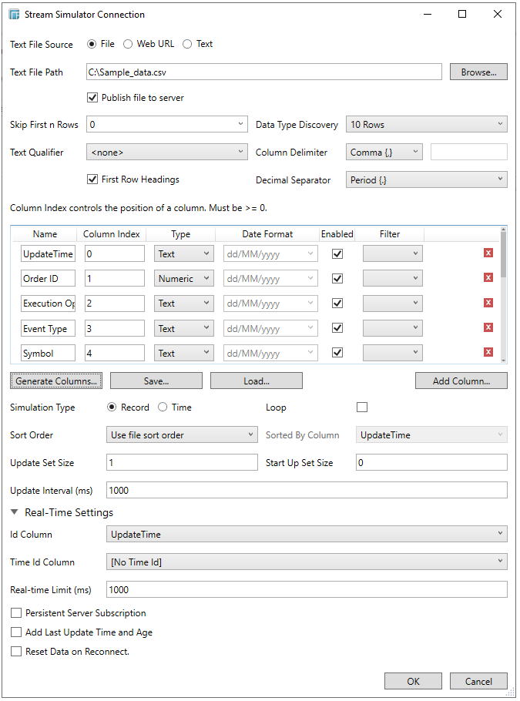520x701 pixels.
Task: Click Add Column button
Action: point(461,381)
